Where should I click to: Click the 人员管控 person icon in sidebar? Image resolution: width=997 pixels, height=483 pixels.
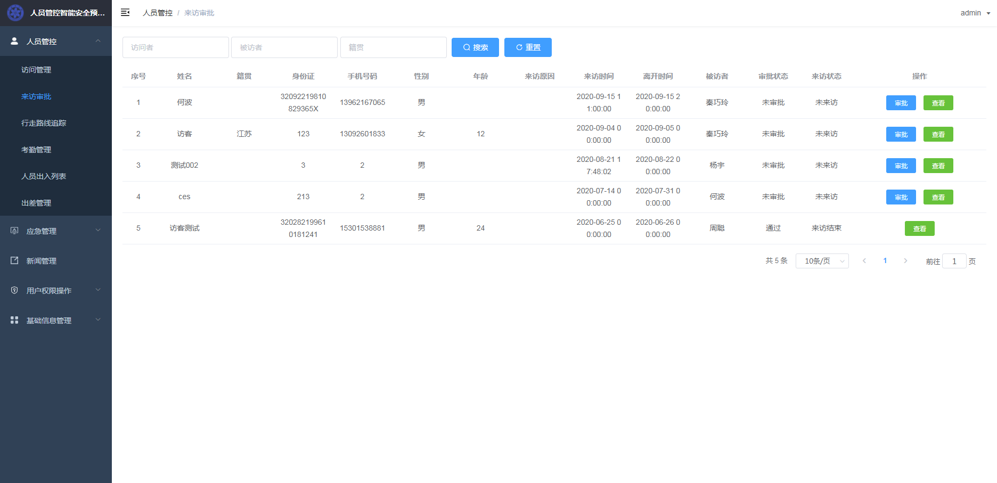(14, 41)
